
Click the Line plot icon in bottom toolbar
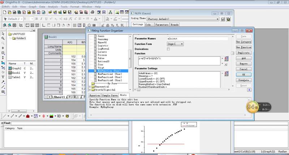4,116
